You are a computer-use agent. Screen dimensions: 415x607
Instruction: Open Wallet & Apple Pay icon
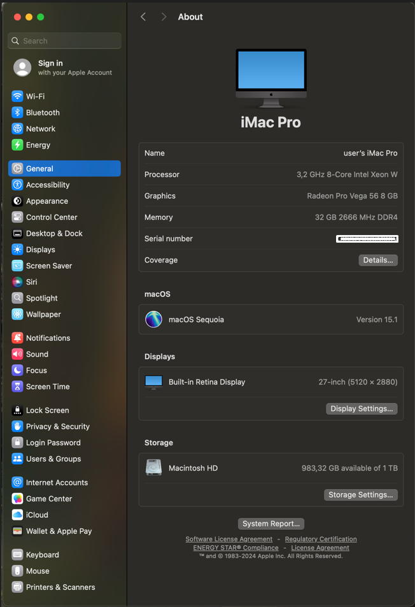17,531
